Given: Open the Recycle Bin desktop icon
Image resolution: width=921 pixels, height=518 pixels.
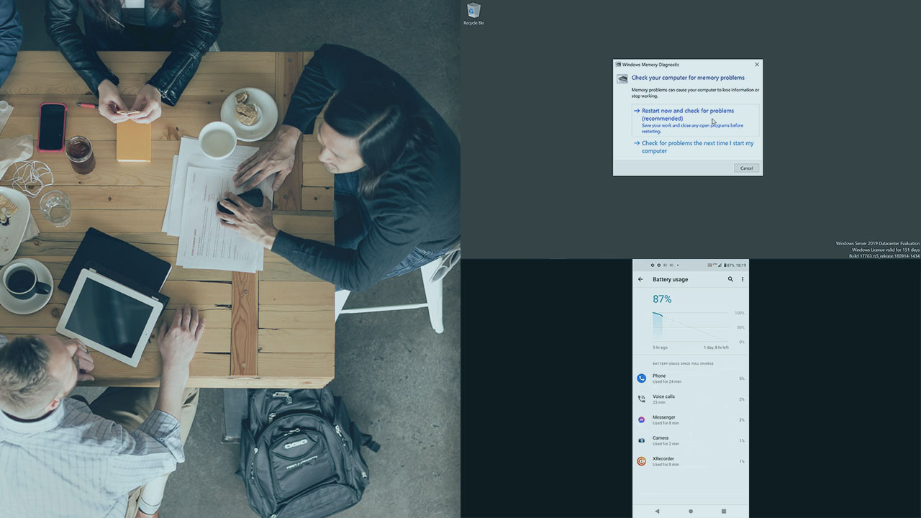Looking at the screenshot, I should [x=473, y=13].
